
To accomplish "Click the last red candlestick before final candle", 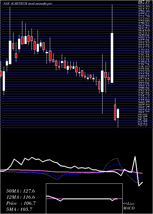I will point(115,112).
